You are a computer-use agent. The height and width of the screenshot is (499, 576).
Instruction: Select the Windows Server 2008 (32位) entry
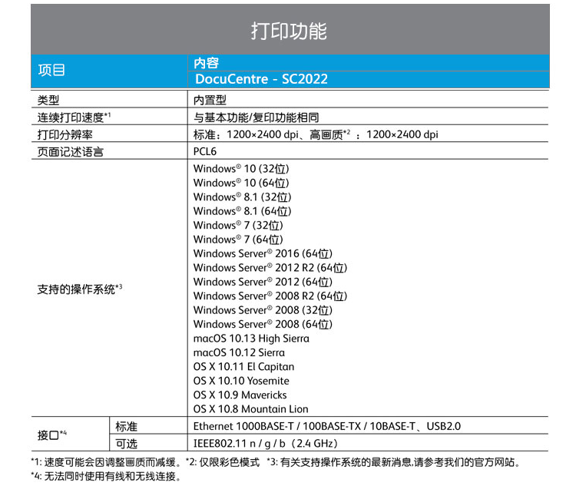[x=263, y=310]
